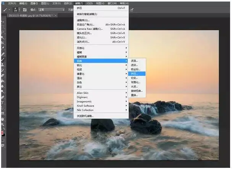Select the Lasso tool
The height and width of the screenshot is (169, 232).
pos(3,32)
